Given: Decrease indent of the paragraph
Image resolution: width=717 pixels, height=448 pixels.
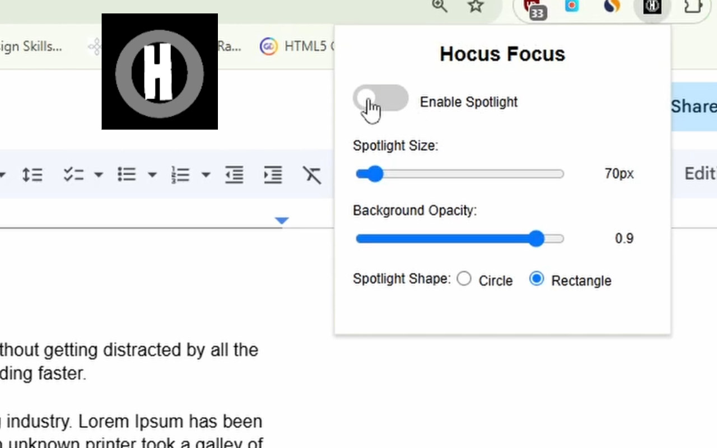Looking at the screenshot, I should [x=234, y=175].
